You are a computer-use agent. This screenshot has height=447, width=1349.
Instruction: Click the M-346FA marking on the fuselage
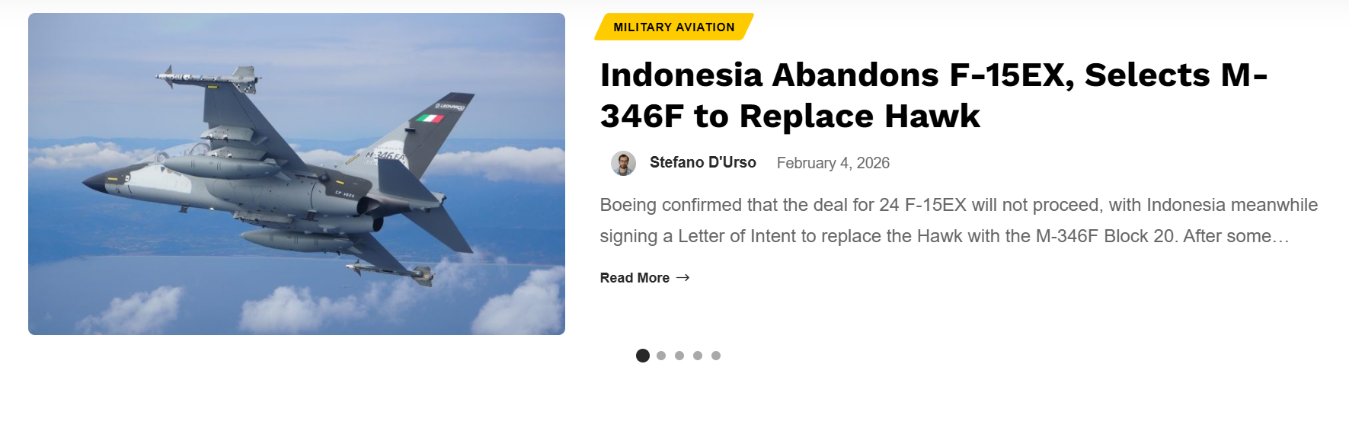(385, 156)
